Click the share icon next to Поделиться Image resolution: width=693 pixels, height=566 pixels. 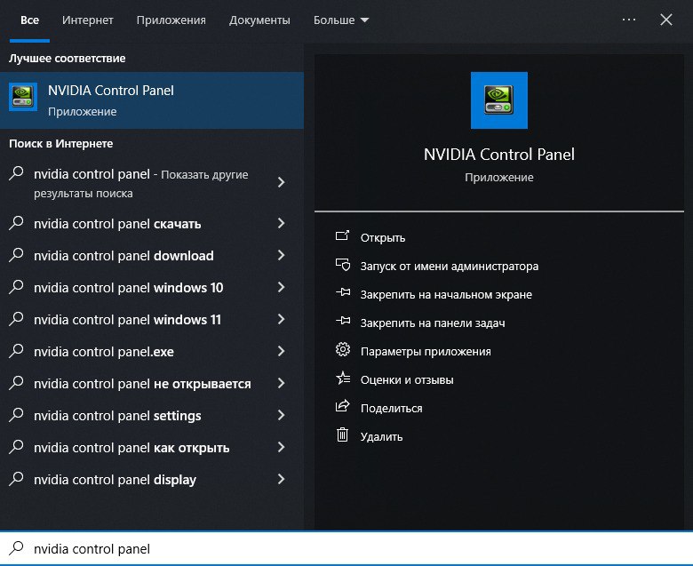(x=343, y=405)
